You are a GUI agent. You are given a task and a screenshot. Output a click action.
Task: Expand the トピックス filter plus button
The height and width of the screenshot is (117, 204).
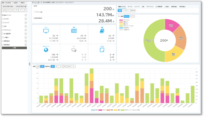click(26, 22)
